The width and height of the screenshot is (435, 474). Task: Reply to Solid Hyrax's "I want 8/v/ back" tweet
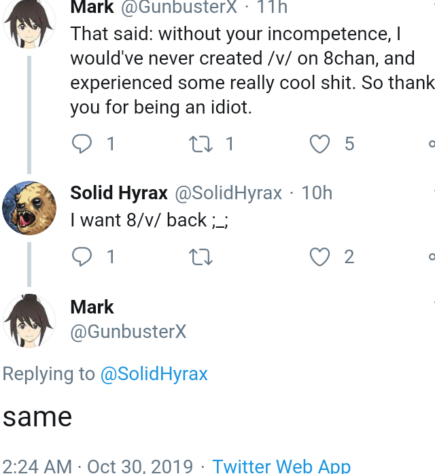pyautogui.click(x=82, y=256)
